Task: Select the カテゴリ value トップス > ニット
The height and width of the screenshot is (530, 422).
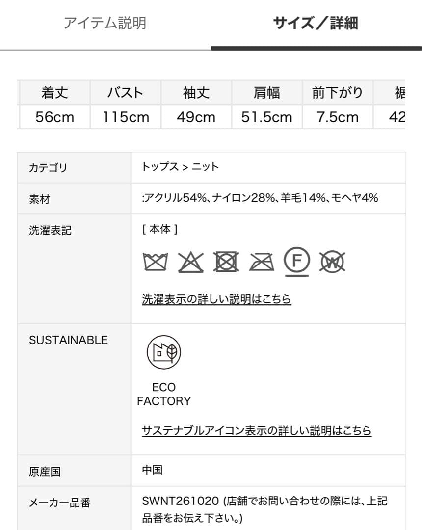Action: [180, 167]
